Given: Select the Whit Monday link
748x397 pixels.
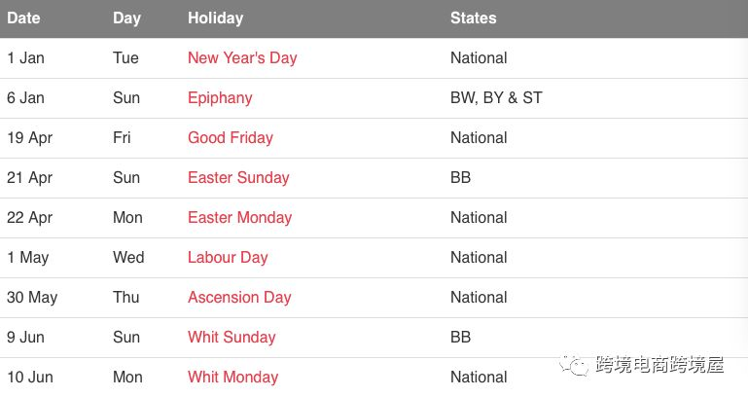Looking at the screenshot, I should click(x=233, y=377).
